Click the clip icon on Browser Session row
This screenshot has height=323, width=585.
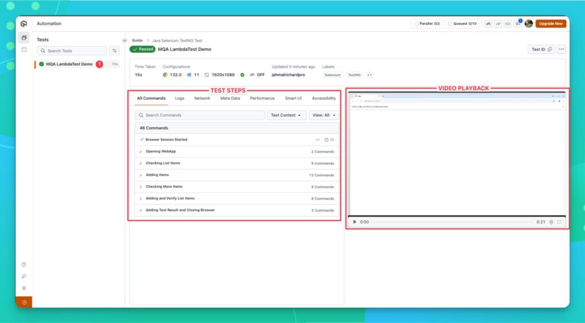click(318, 140)
